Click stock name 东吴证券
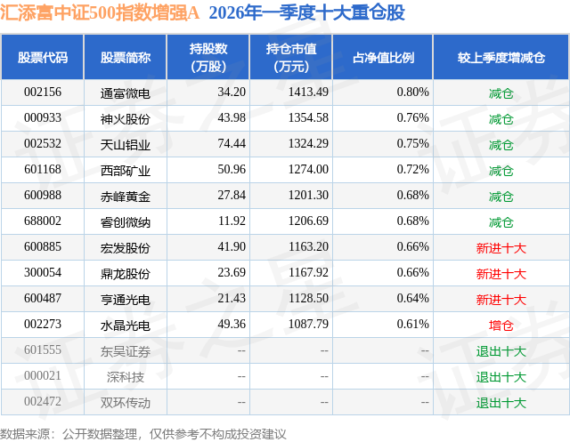This screenshot has height=442, width=570. coord(126,351)
